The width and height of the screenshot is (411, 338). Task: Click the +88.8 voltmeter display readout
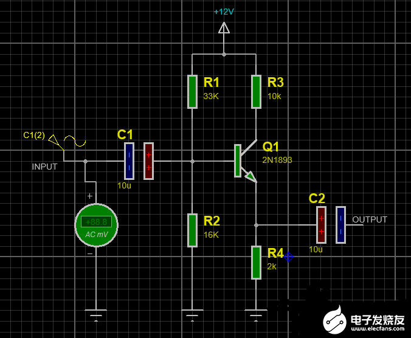(96, 222)
